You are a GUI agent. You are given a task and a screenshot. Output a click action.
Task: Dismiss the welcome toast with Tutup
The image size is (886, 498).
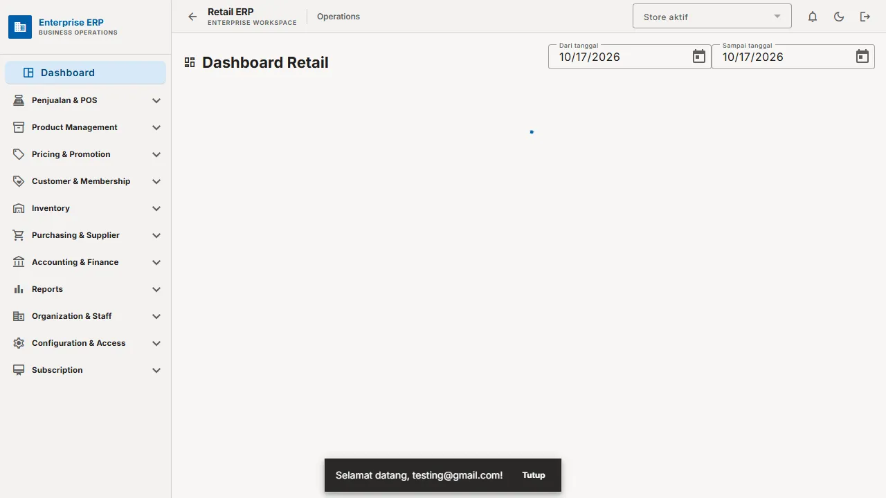534,475
